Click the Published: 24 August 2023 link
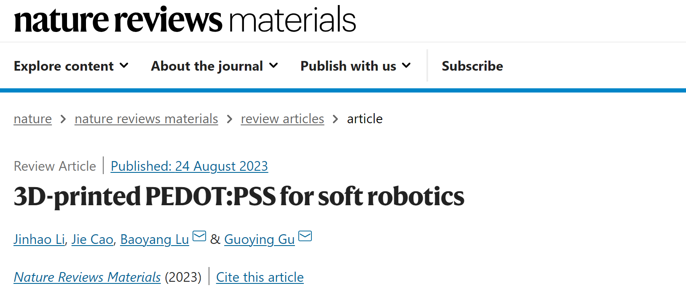Image resolution: width=686 pixels, height=291 pixels. point(189,166)
